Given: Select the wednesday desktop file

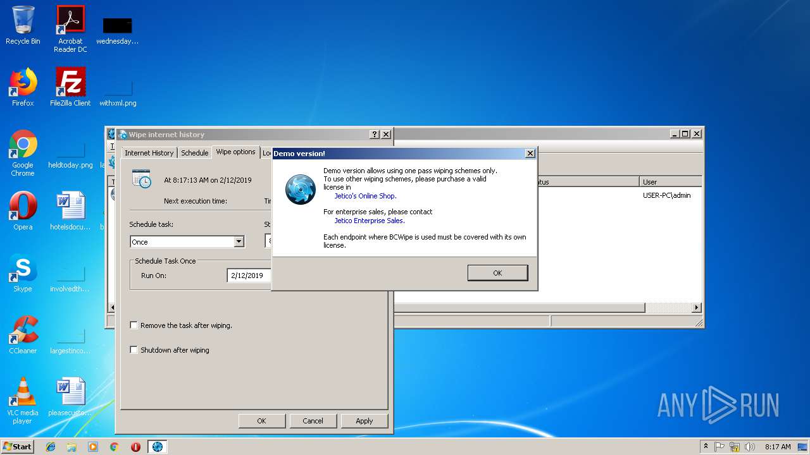Looking at the screenshot, I should (117, 30).
